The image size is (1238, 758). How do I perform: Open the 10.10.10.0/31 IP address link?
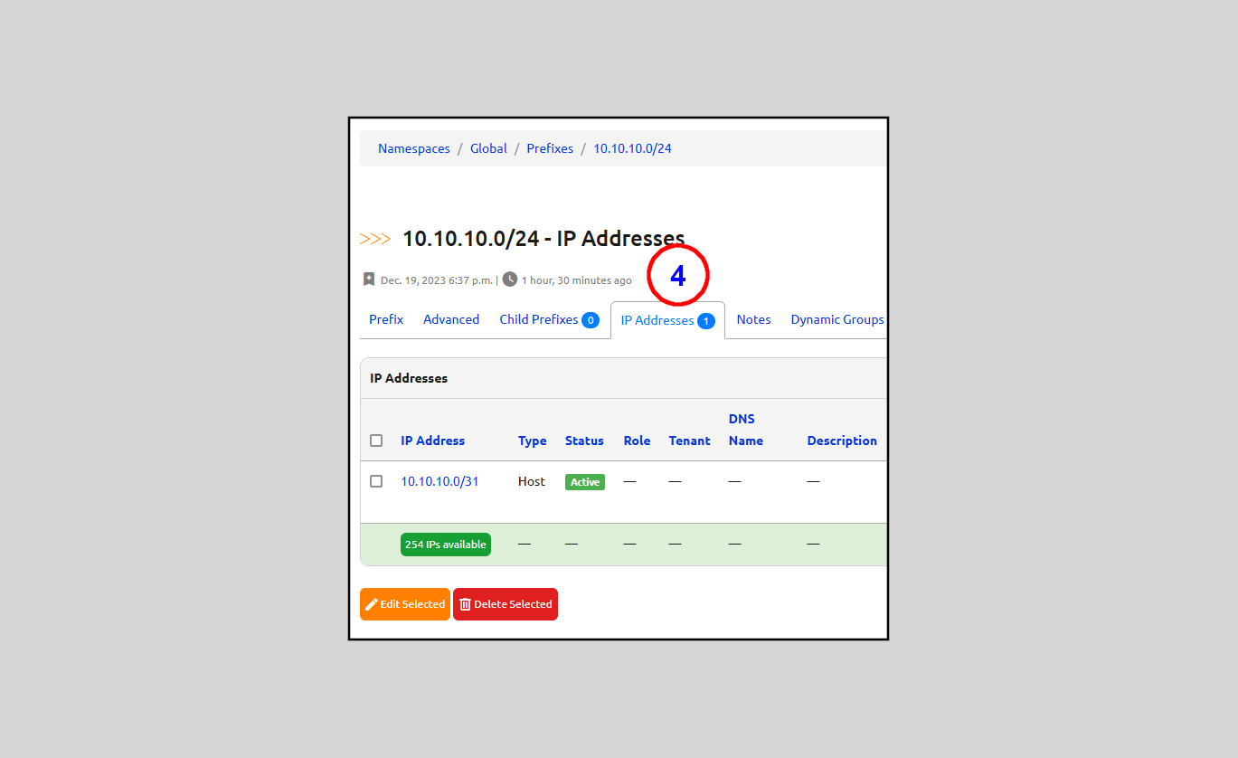439,481
